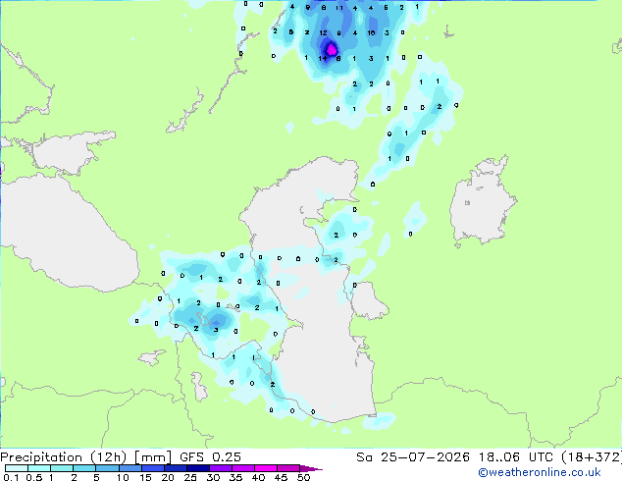Select the 2–5 mm legend color box

[x=84, y=468]
